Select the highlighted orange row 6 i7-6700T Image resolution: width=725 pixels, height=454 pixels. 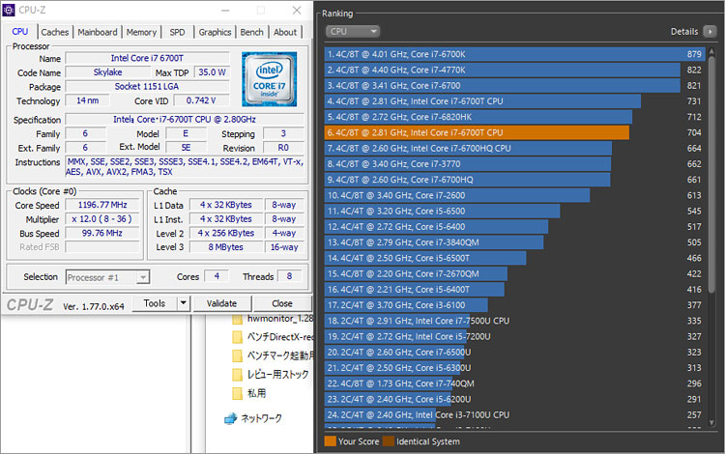[514, 132]
